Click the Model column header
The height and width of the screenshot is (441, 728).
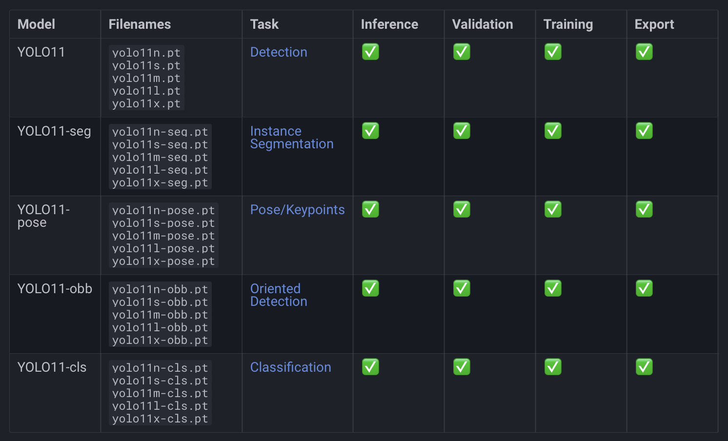pos(36,24)
